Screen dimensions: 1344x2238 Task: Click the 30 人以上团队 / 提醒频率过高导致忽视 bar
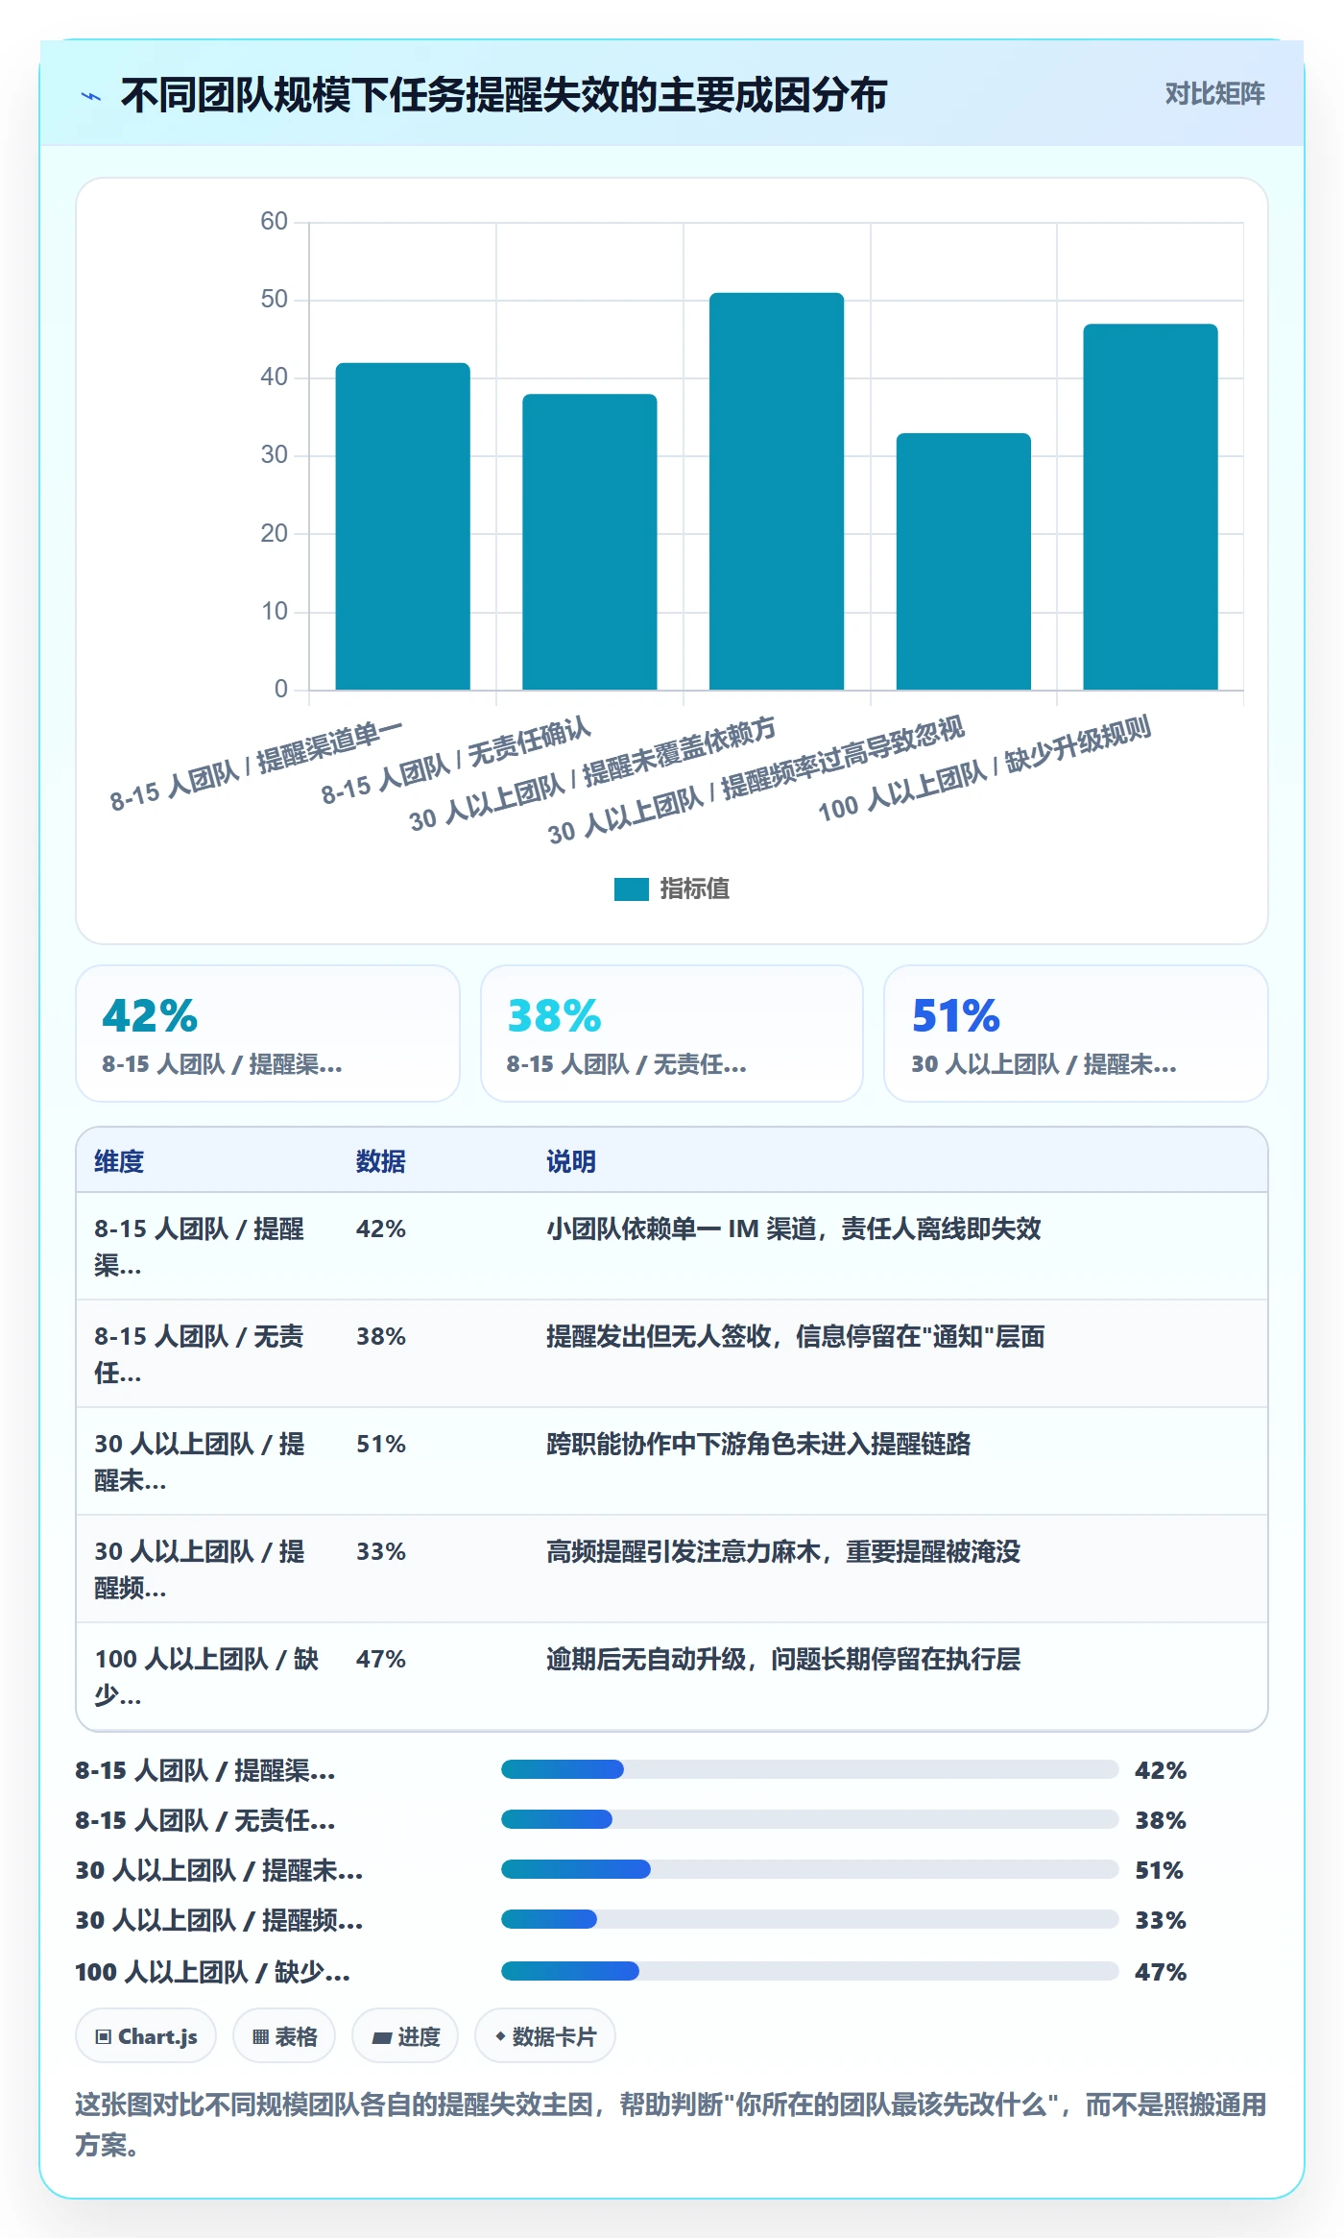[x=963, y=562]
